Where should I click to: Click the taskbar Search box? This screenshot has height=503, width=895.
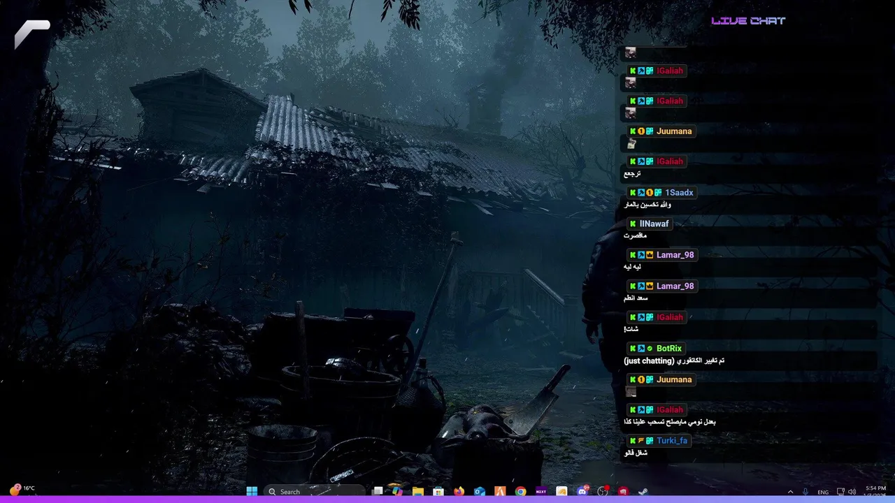[314, 491]
